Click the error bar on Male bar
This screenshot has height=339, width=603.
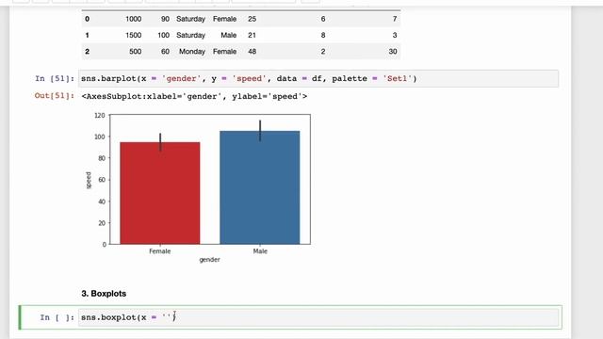[x=260, y=131]
